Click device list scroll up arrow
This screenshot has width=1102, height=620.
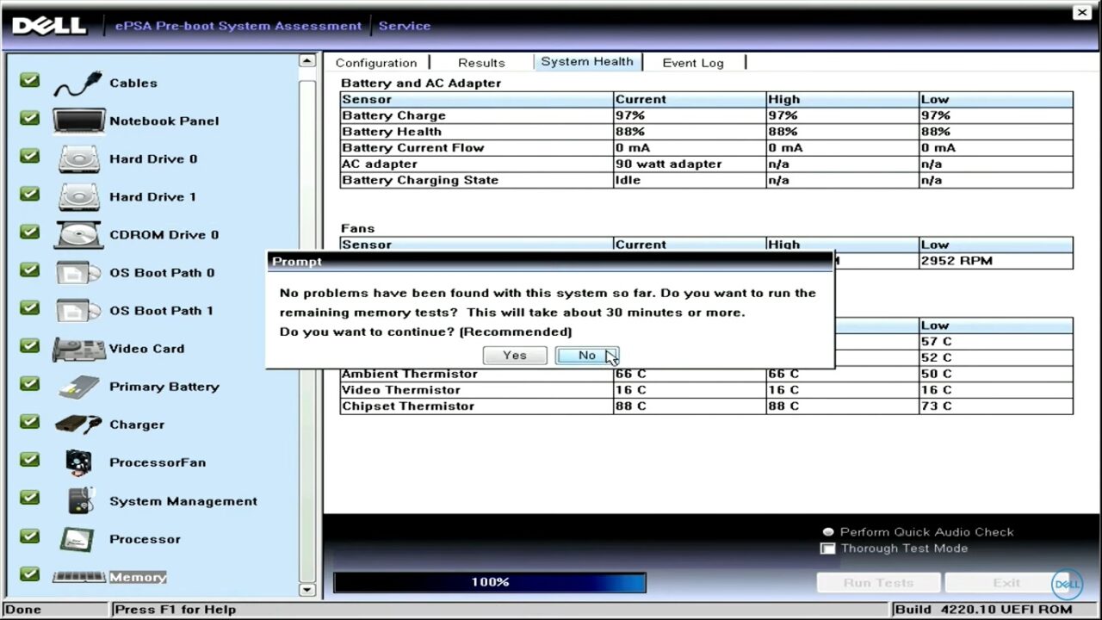[x=307, y=60]
